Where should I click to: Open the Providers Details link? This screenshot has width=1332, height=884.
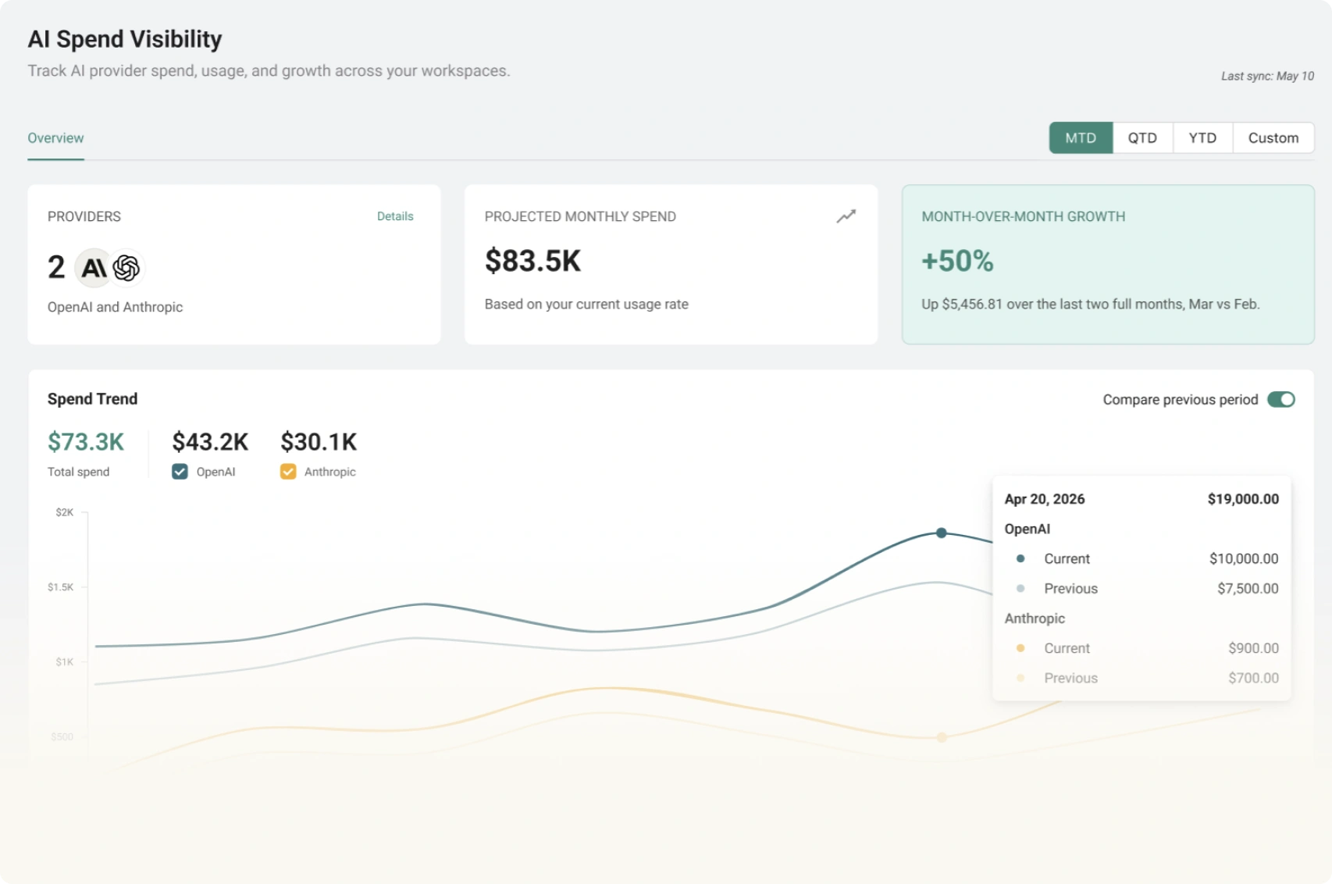[x=395, y=216]
